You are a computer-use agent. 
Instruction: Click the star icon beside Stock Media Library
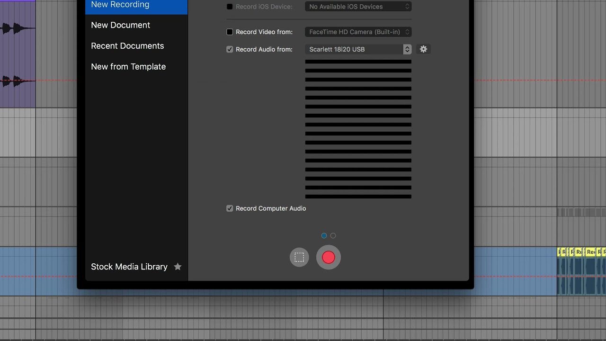click(178, 267)
